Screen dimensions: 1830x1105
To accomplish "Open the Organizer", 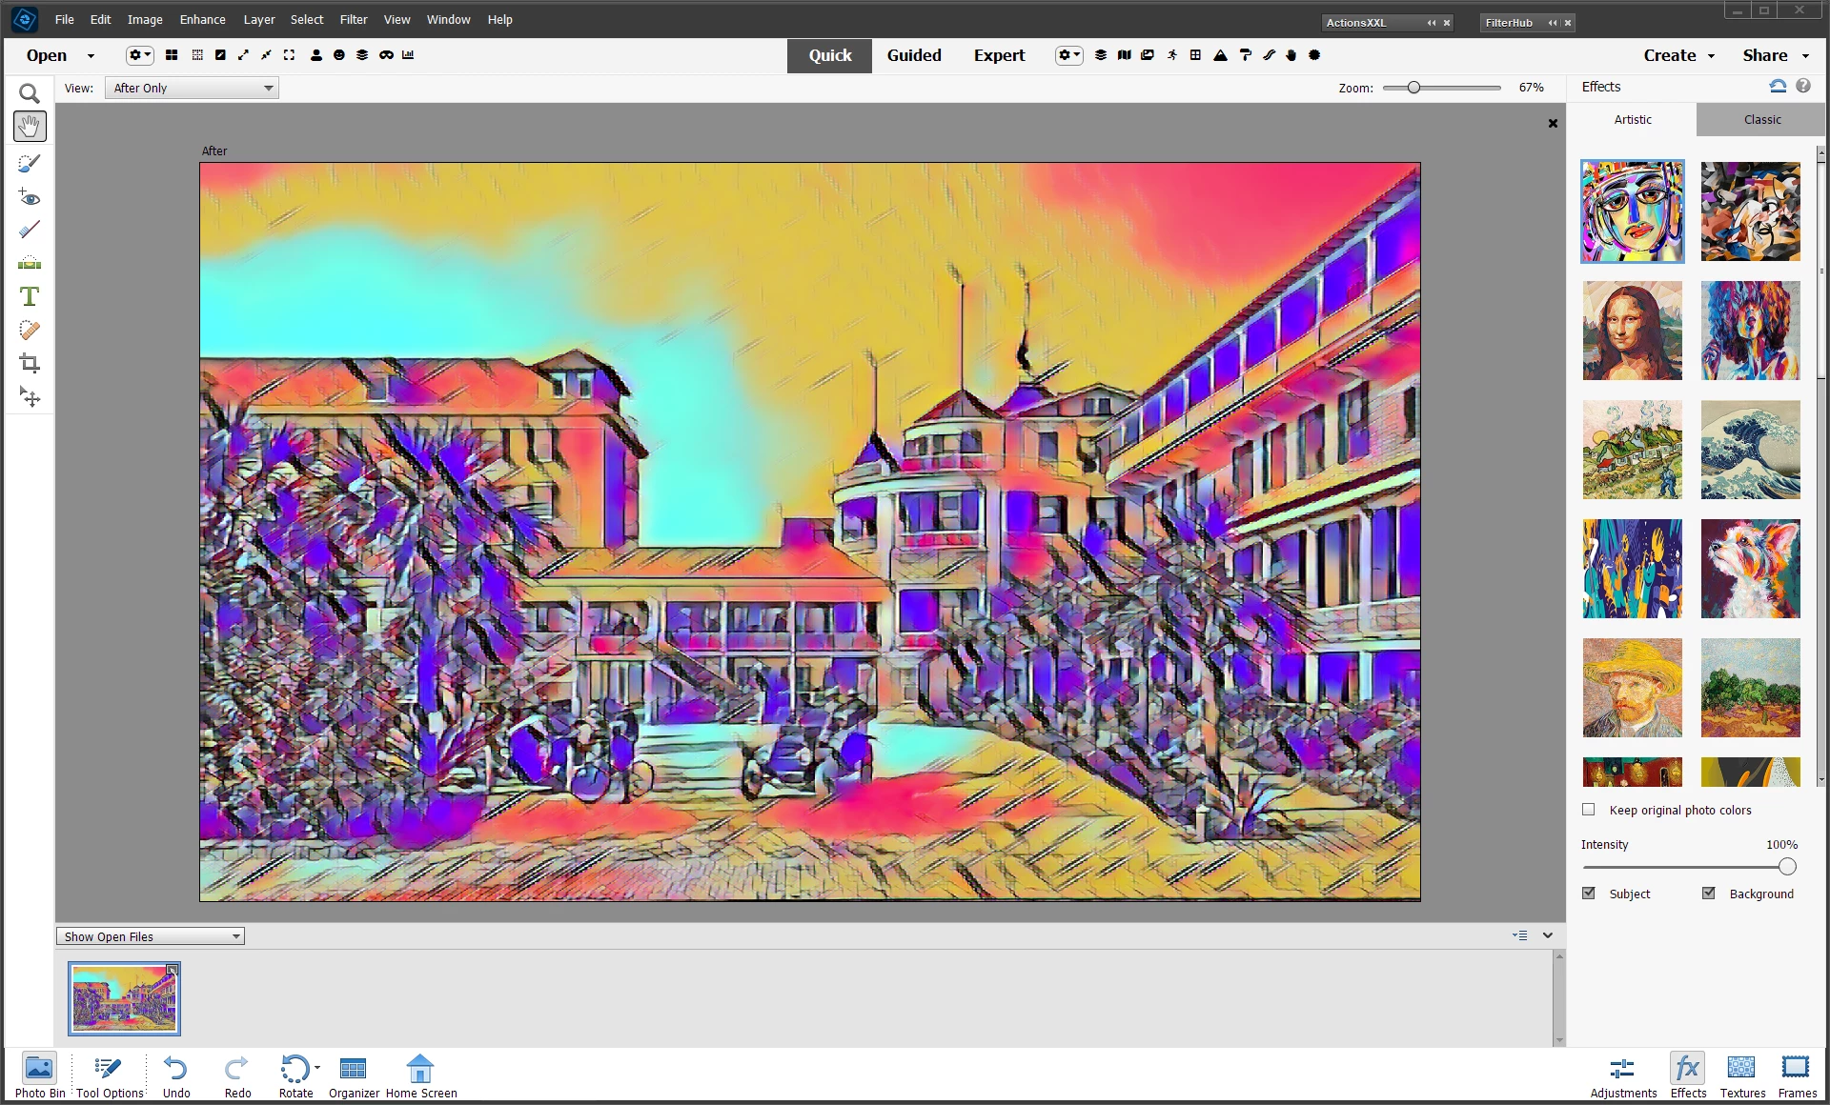I will (354, 1075).
